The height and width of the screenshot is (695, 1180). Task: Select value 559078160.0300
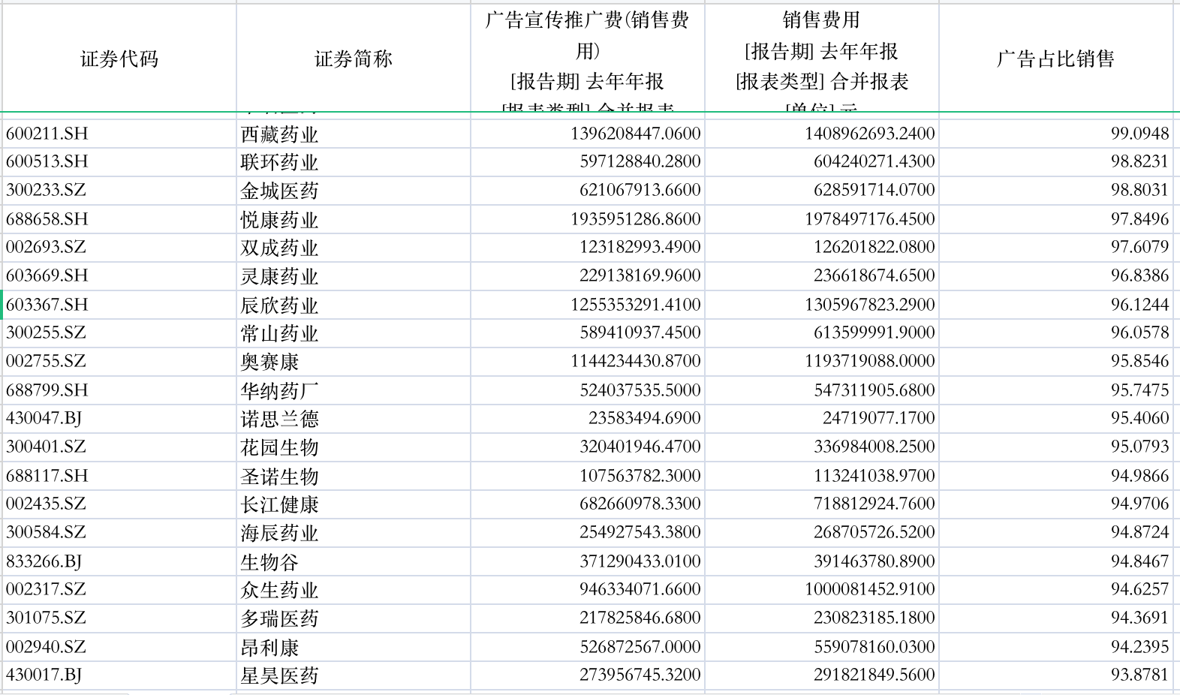pyautogui.click(x=821, y=647)
